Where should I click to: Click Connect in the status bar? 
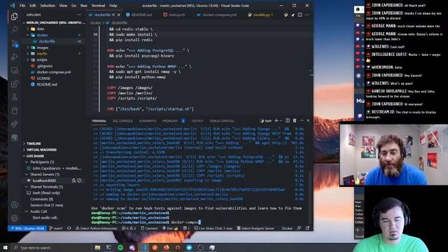(x=149, y=228)
